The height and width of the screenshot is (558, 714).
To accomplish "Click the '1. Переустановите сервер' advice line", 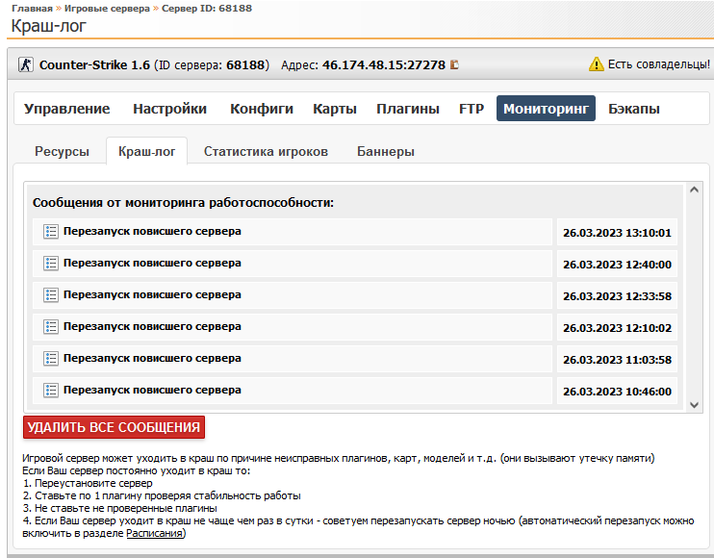I will pyautogui.click(x=88, y=483).
